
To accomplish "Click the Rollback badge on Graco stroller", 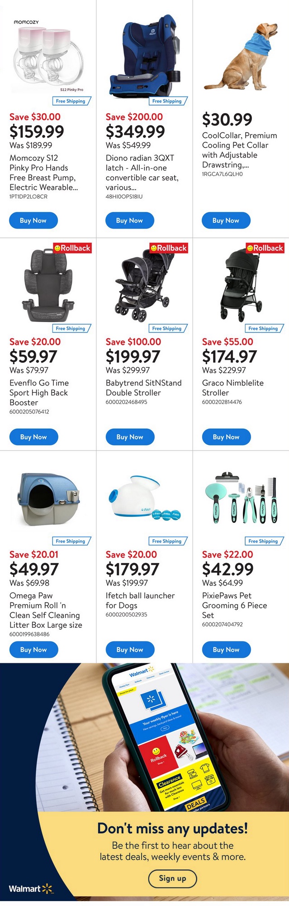I will [x=265, y=248].
